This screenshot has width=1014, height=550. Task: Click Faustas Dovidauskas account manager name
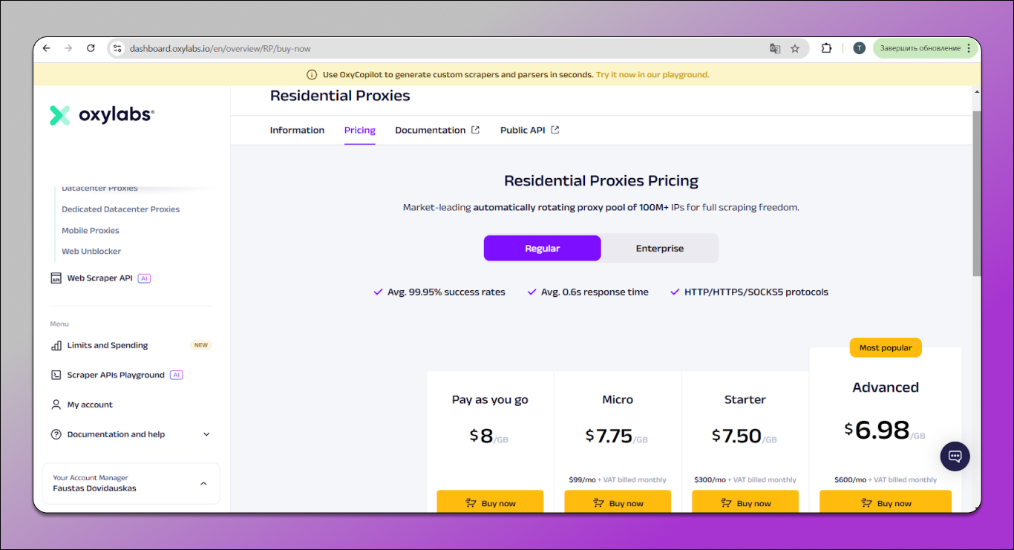(x=94, y=488)
